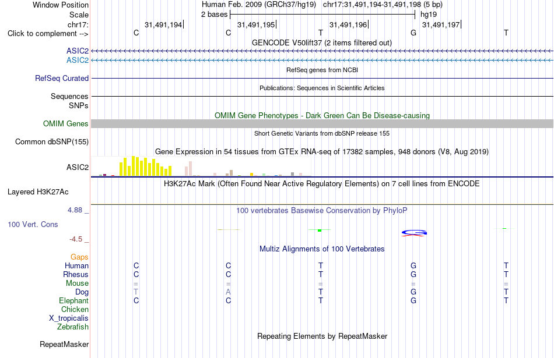The image size is (554, 358).
Task: Open the 'Repeating Elements by RepeatMasker' title
Action: (x=322, y=336)
